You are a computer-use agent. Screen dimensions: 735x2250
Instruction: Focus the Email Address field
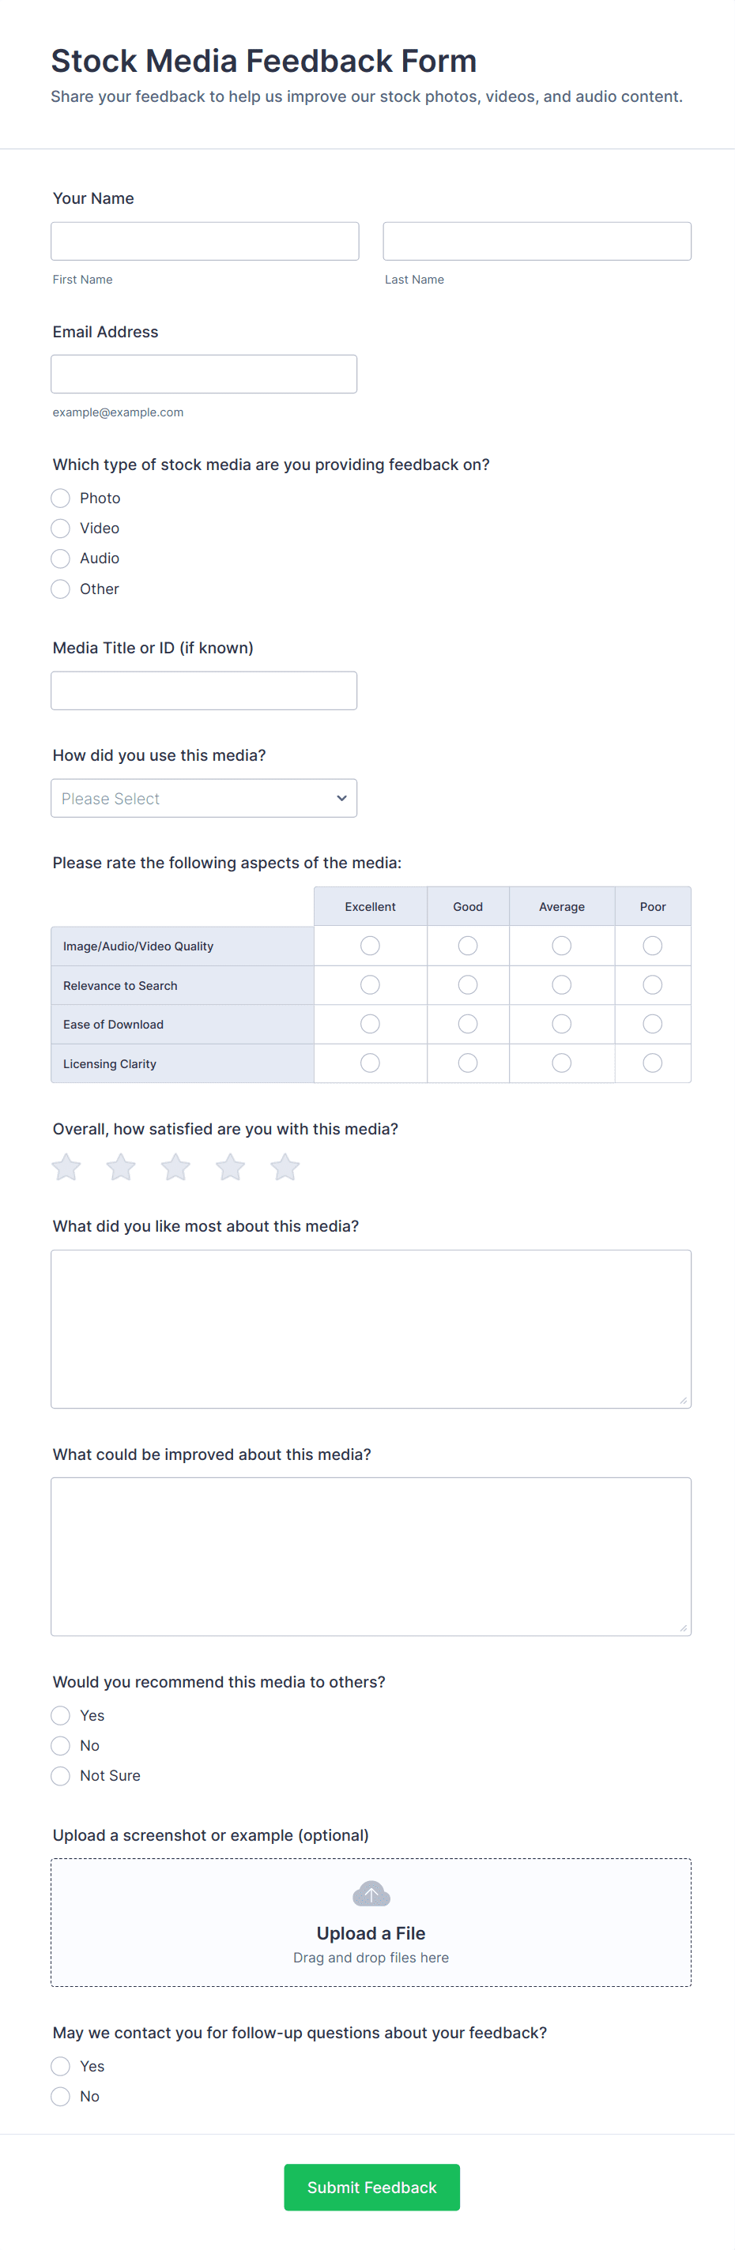tap(204, 374)
